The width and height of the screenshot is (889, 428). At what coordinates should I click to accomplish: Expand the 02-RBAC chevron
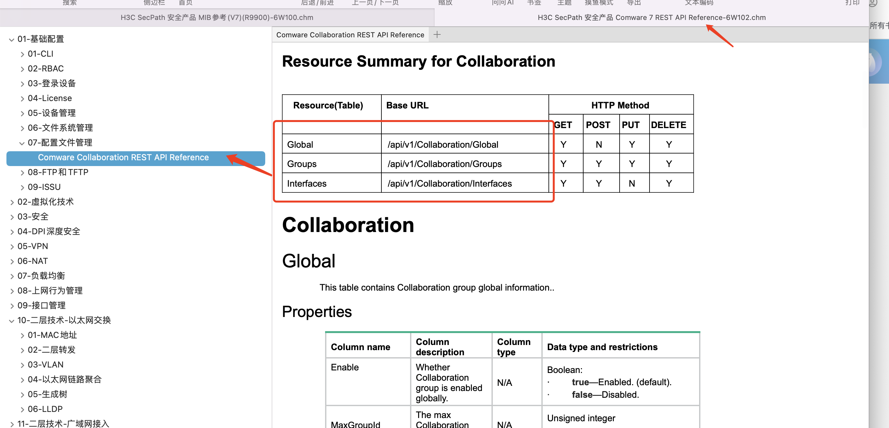click(22, 69)
